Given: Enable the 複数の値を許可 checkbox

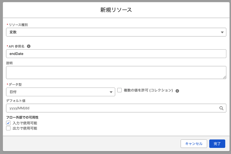Looking at the screenshot, I should (x=119, y=90).
